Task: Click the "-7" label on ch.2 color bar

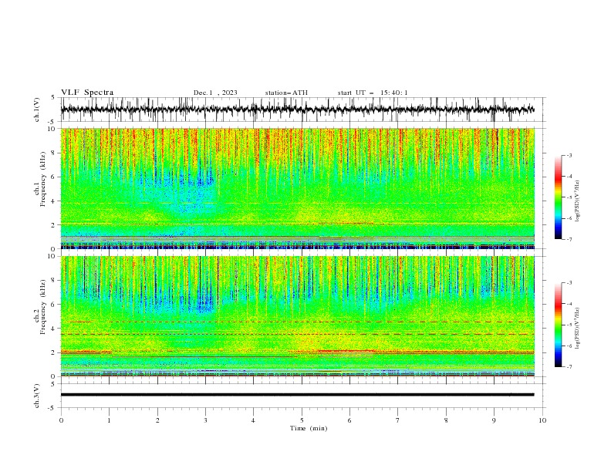Action: pyautogui.click(x=569, y=367)
